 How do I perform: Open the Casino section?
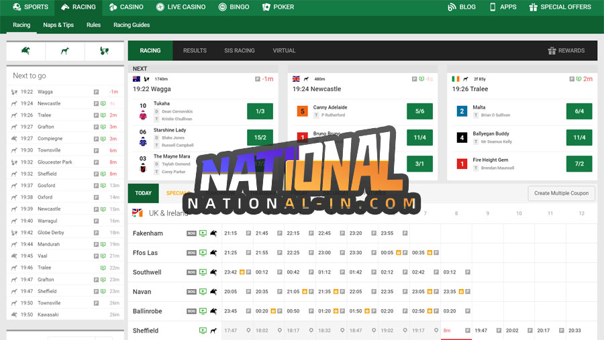click(x=126, y=7)
